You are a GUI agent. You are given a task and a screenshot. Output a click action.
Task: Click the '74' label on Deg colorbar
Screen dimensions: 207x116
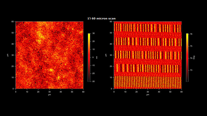191,58
